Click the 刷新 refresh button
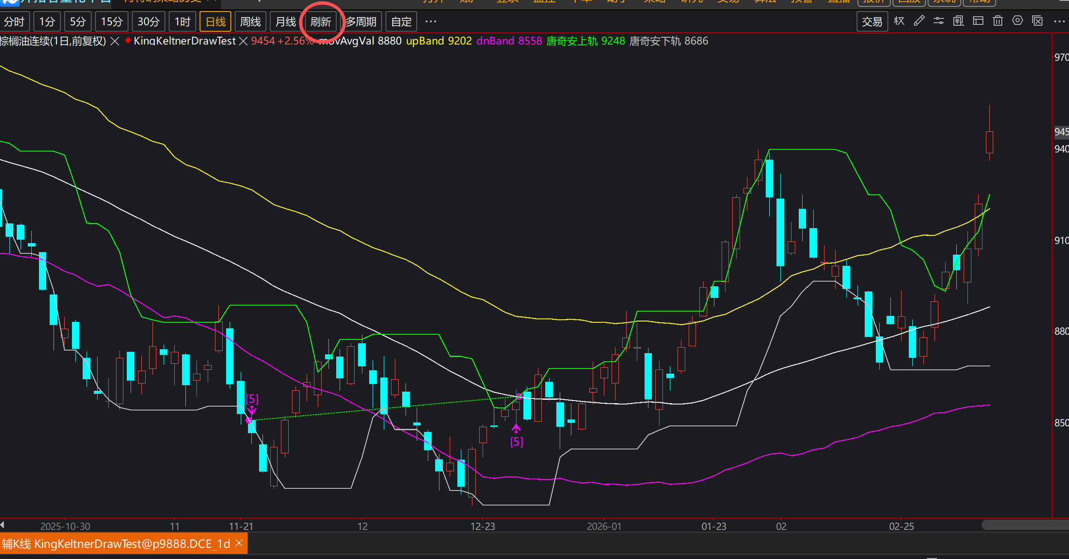The width and height of the screenshot is (1069, 559). (320, 22)
